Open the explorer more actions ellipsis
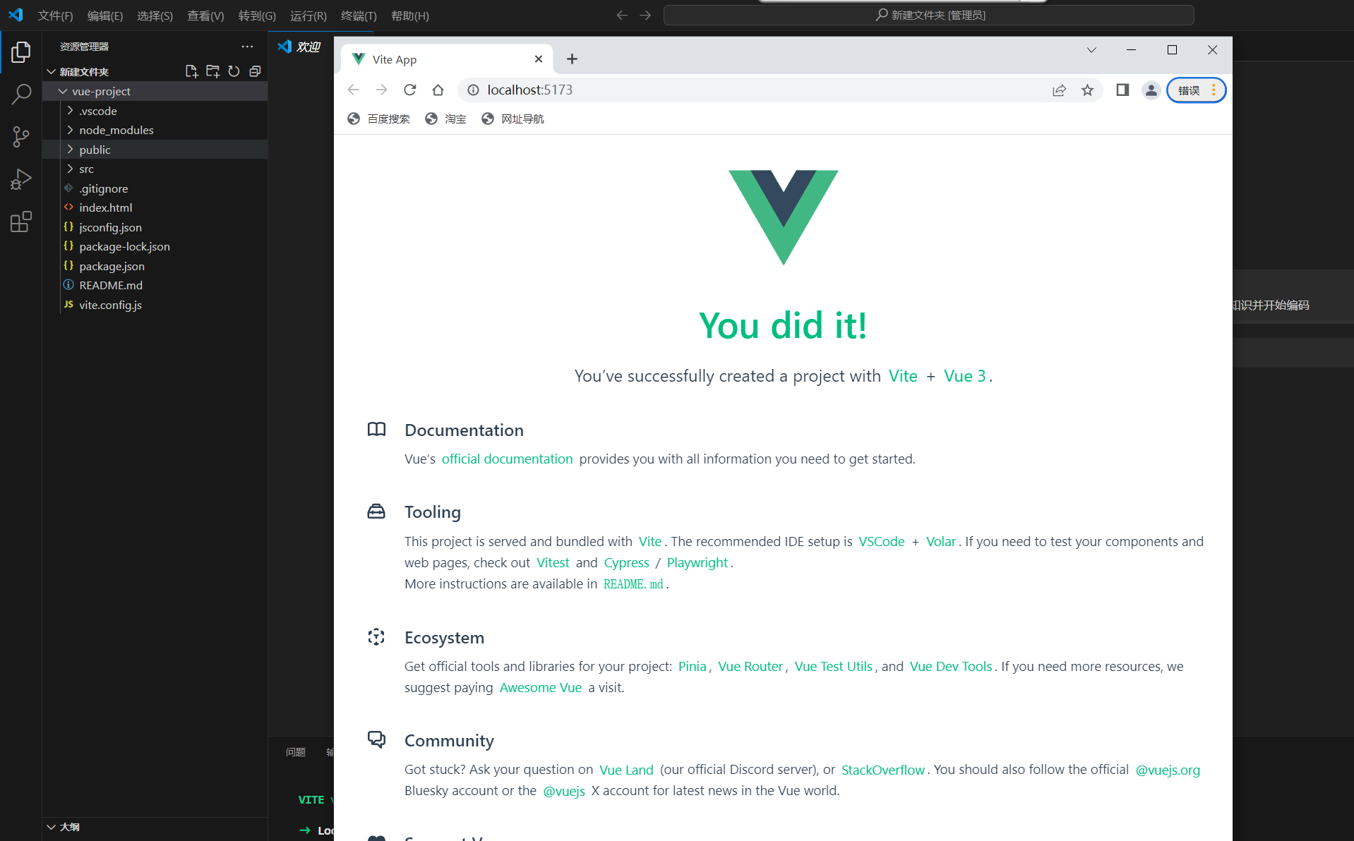1354x841 pixels. pyautogui.click(x=247, y=47)
